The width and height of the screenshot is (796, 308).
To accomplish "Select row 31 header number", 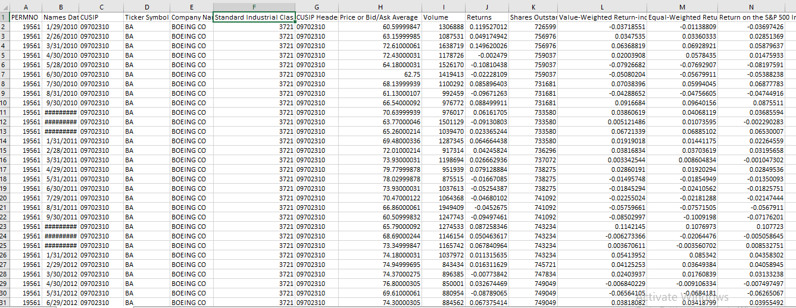I will [5, 303].
